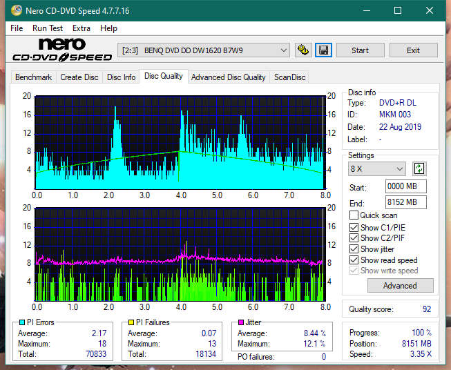This screenshot has height=370, width=451.
Task: Click the save floppy disk icon
Action: click(x=324, y=50)
